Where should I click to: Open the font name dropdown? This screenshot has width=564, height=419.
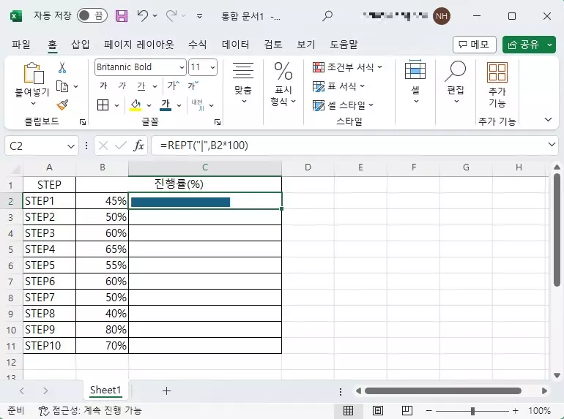[x=182, y=67]
